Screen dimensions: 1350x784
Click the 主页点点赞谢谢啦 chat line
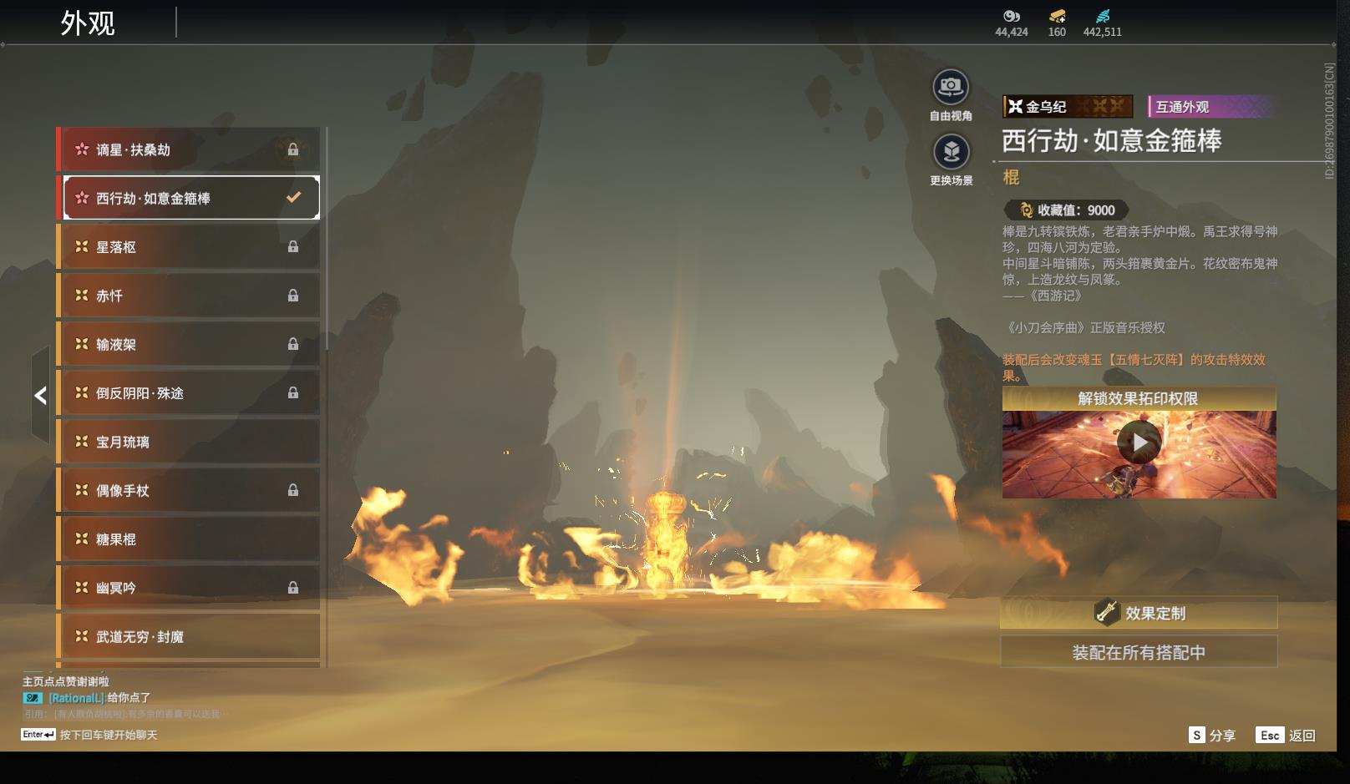[65, 681]
